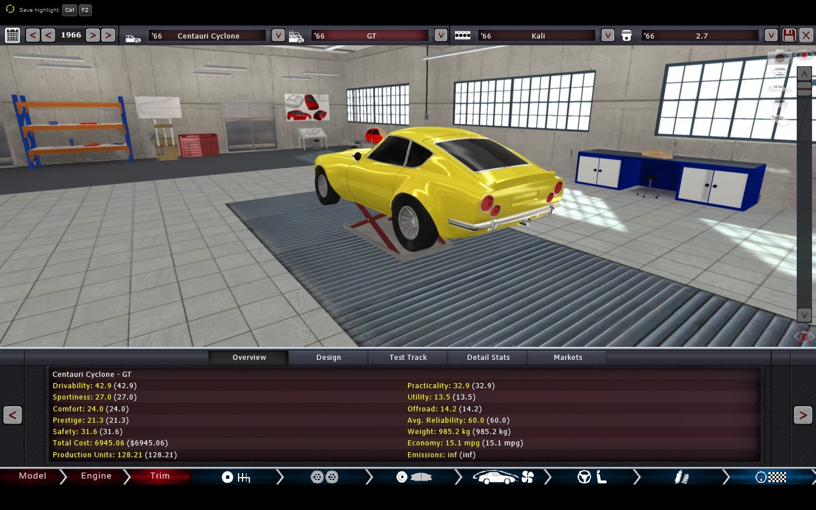Expand the Kali engine family dropdown

[607, 35]
